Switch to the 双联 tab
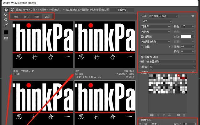The width and height of the screenshot is (200, 125). pos(37,17)
